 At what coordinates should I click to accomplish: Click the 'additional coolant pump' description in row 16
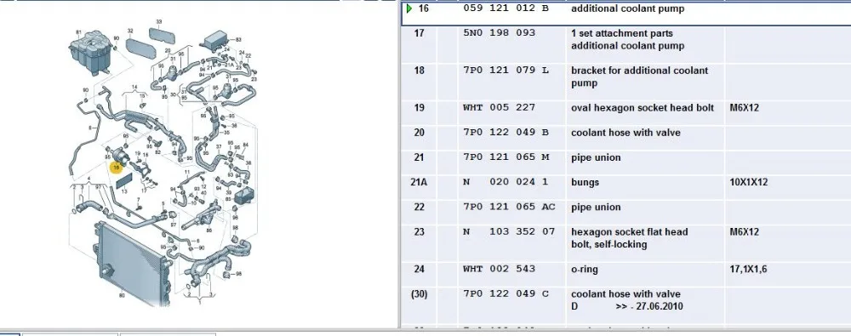pos(627,9)
